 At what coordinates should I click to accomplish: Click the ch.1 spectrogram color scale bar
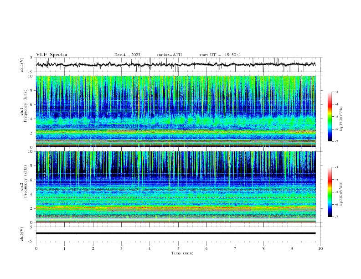330,117
